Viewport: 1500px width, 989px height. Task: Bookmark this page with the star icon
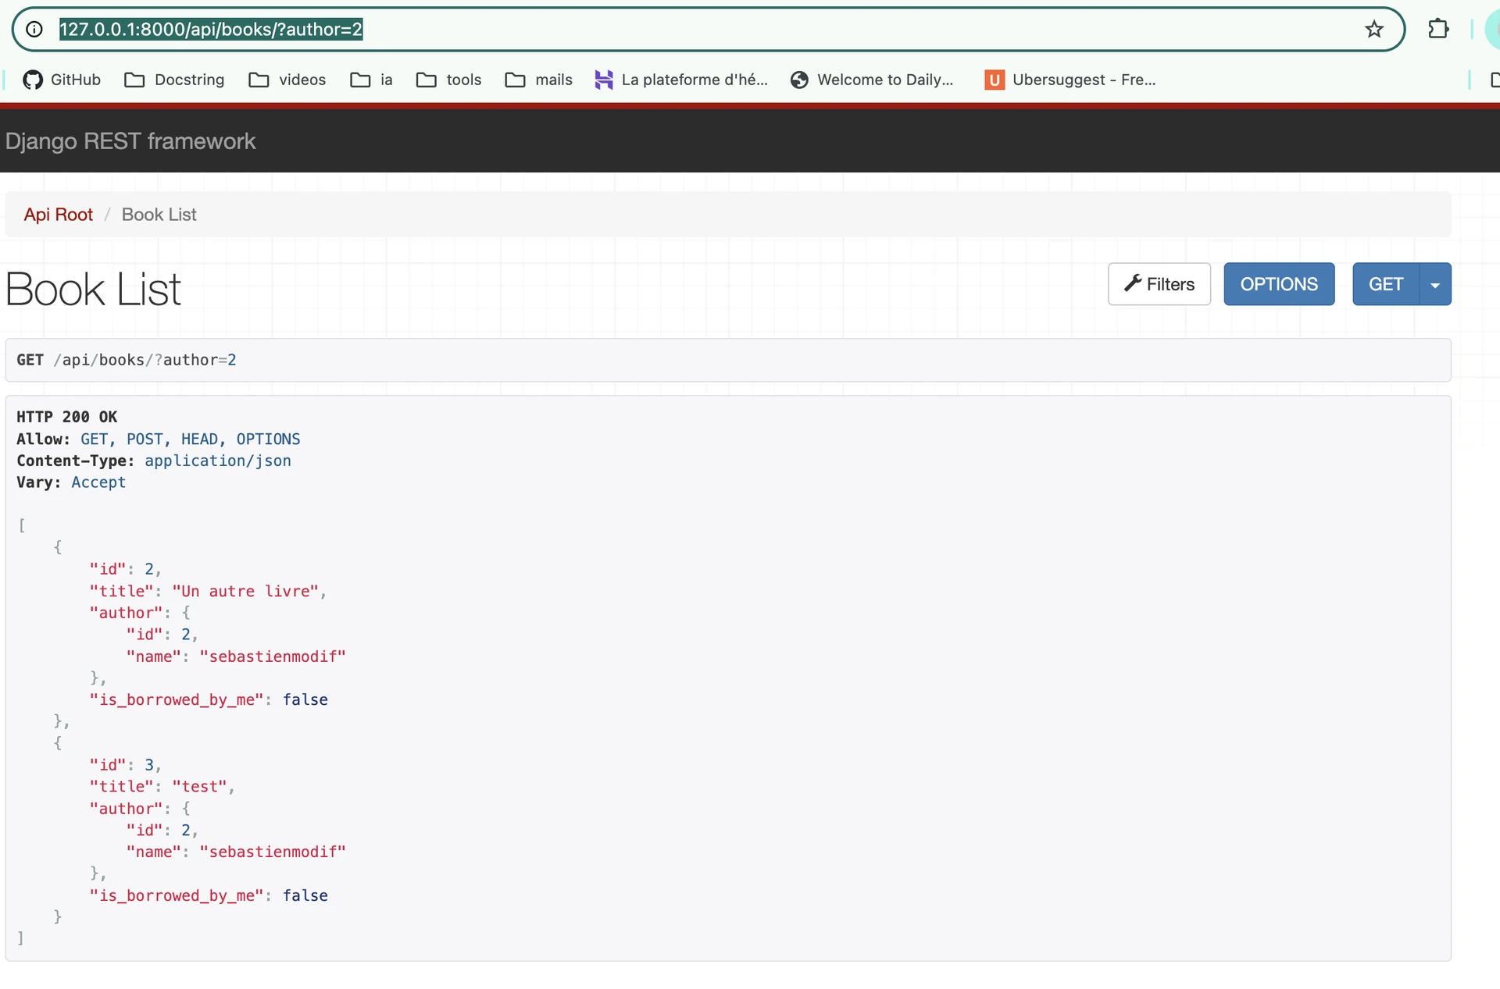[1373, 30]
